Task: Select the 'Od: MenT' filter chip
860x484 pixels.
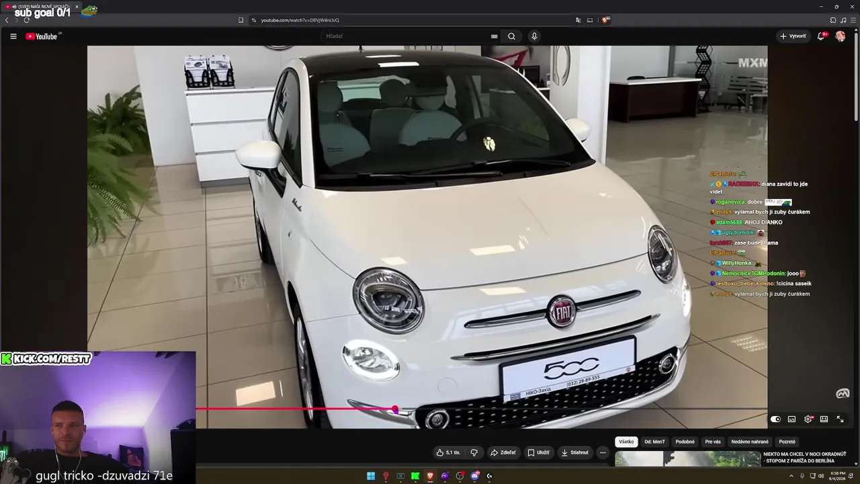Action: [654, 442]
